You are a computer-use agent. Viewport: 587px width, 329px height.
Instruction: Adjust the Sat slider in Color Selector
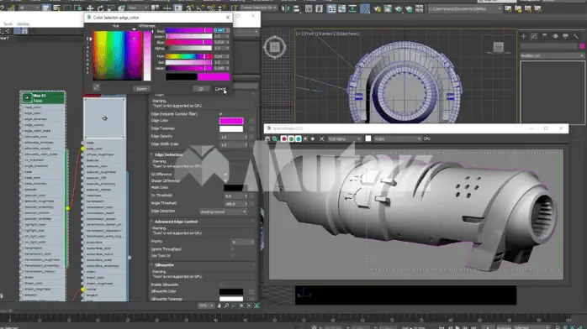[x=189, y=62]
